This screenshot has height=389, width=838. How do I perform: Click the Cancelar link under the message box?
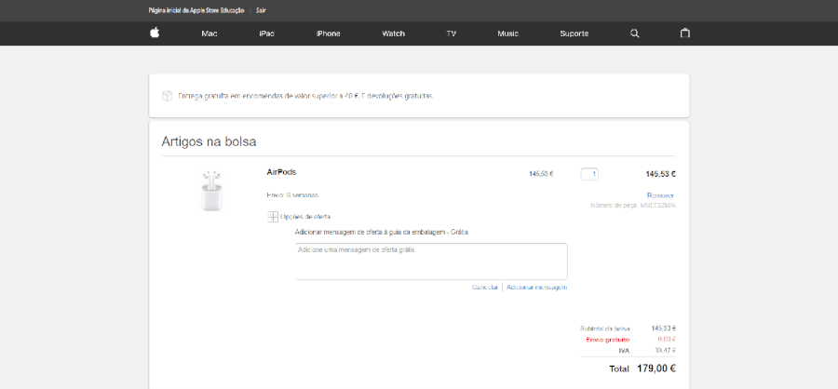click(x=485, y=288)
